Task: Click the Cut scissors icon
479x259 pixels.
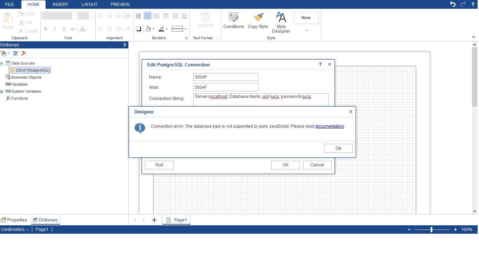Action: (21, 22)
